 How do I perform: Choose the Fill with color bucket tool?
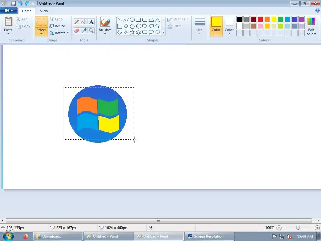click(x=84, y=22)
